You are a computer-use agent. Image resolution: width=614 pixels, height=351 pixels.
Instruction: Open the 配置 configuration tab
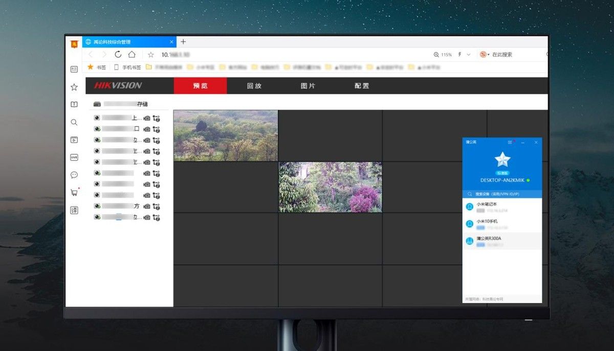(x=361, y=86)
